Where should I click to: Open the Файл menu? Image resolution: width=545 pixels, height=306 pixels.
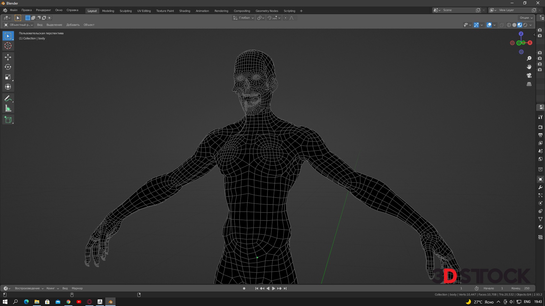14,10
